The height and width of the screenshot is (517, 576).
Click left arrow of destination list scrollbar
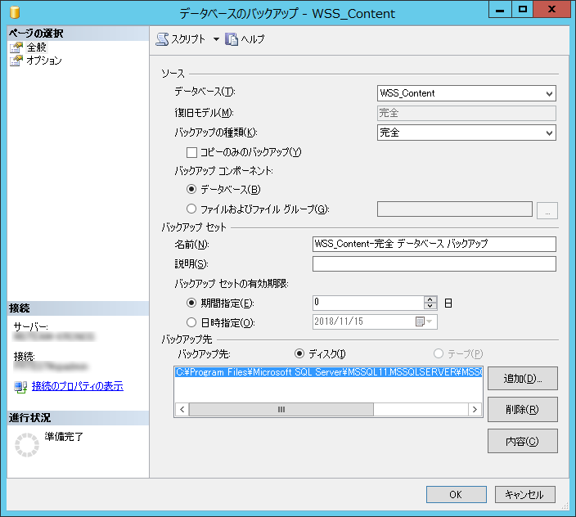tap(182, 409)
